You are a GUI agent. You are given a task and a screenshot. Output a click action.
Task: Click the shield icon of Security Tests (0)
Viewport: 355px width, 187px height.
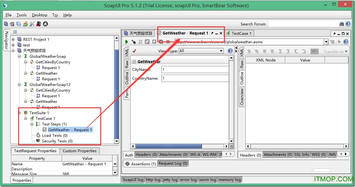coord(38,141)
